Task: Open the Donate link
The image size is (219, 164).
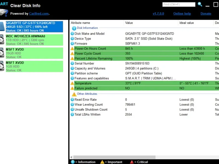Action: (206, 14)
